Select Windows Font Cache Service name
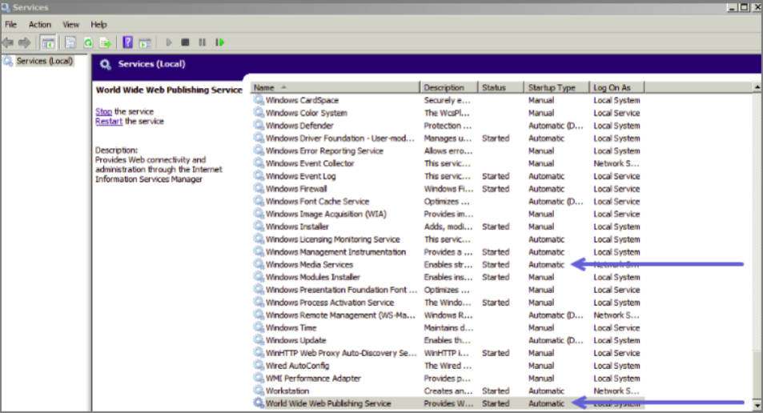763x413 pixels. [x=317, y=202]
